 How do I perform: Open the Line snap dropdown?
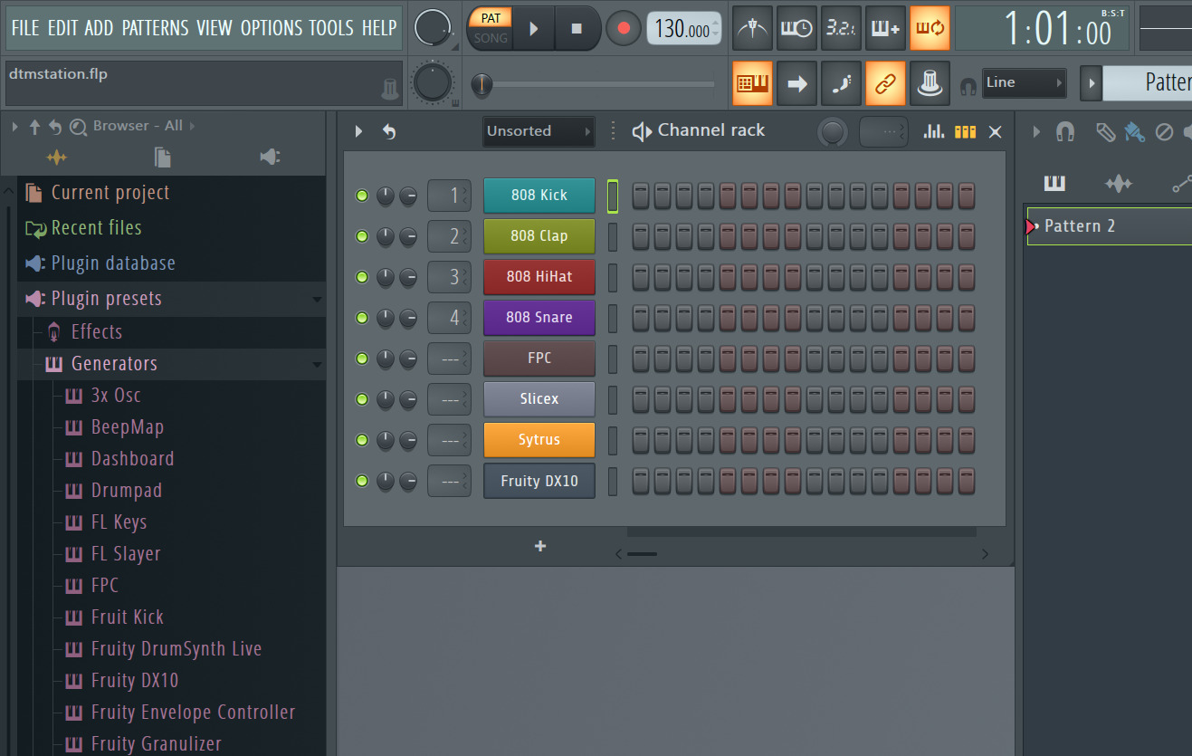[1024, 82]
